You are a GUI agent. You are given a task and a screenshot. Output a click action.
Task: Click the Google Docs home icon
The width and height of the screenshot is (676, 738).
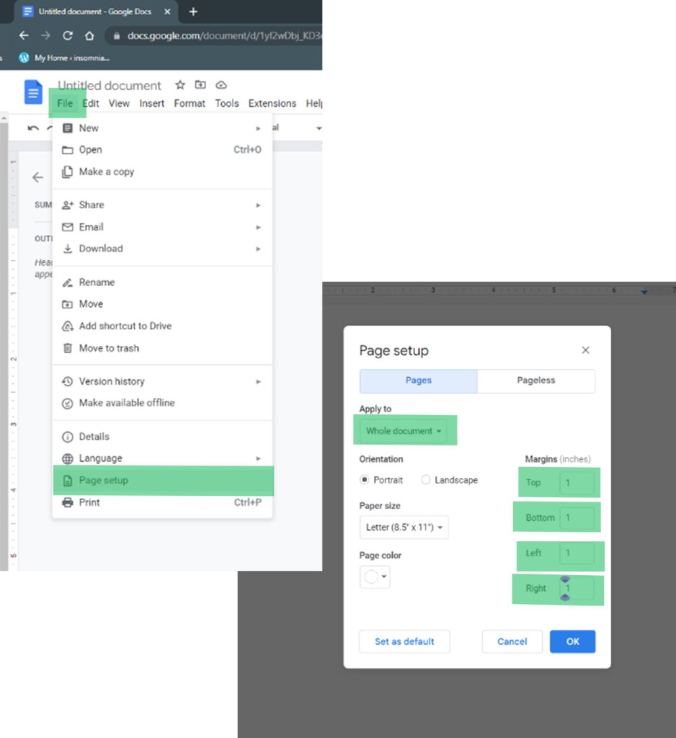[33, 93]
